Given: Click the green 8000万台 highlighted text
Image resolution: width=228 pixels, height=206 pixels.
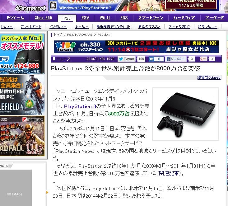Looking at the screenshot, I should pos(119,114).
